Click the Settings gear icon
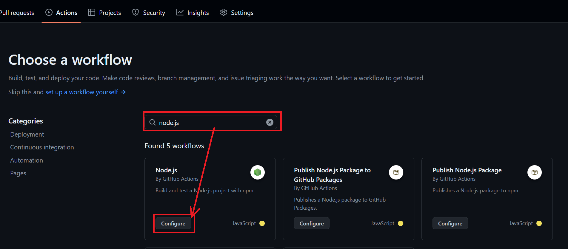Image resolution: width=568 pixels, height=249 pixels. tap(224, 12)
